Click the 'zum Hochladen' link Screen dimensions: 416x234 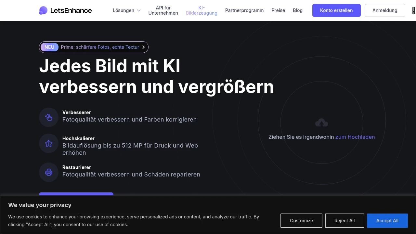[x=355, y=137]
